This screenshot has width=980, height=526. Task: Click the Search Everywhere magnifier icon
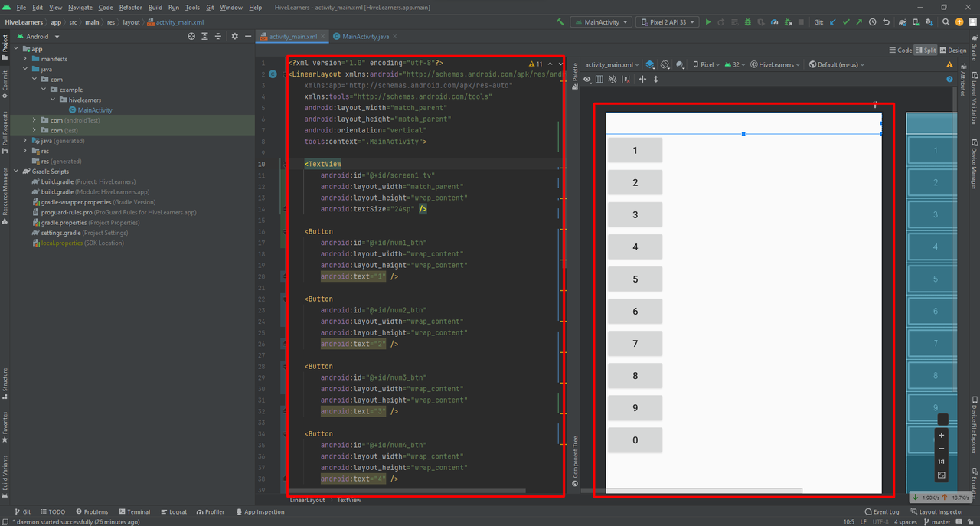pyautogui.click(x=946, y=22)
